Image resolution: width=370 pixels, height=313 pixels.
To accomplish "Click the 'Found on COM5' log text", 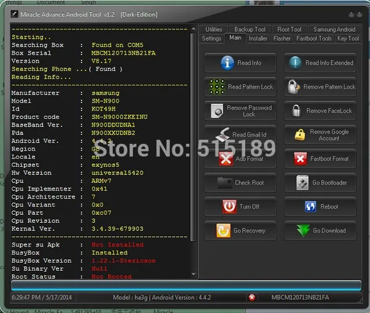I will (x=117, y=45).
